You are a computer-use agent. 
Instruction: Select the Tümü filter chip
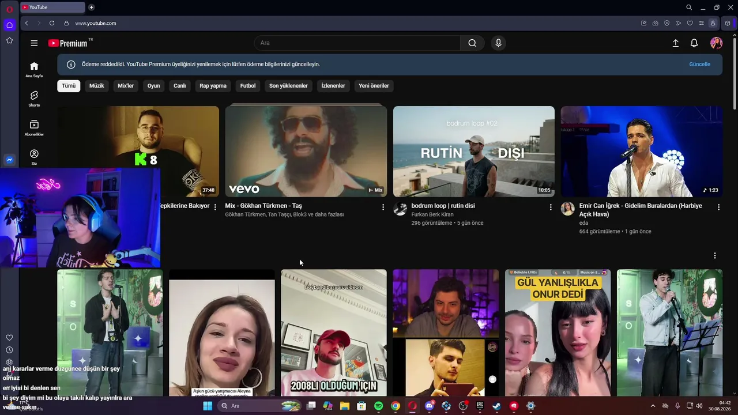(69, 86)
